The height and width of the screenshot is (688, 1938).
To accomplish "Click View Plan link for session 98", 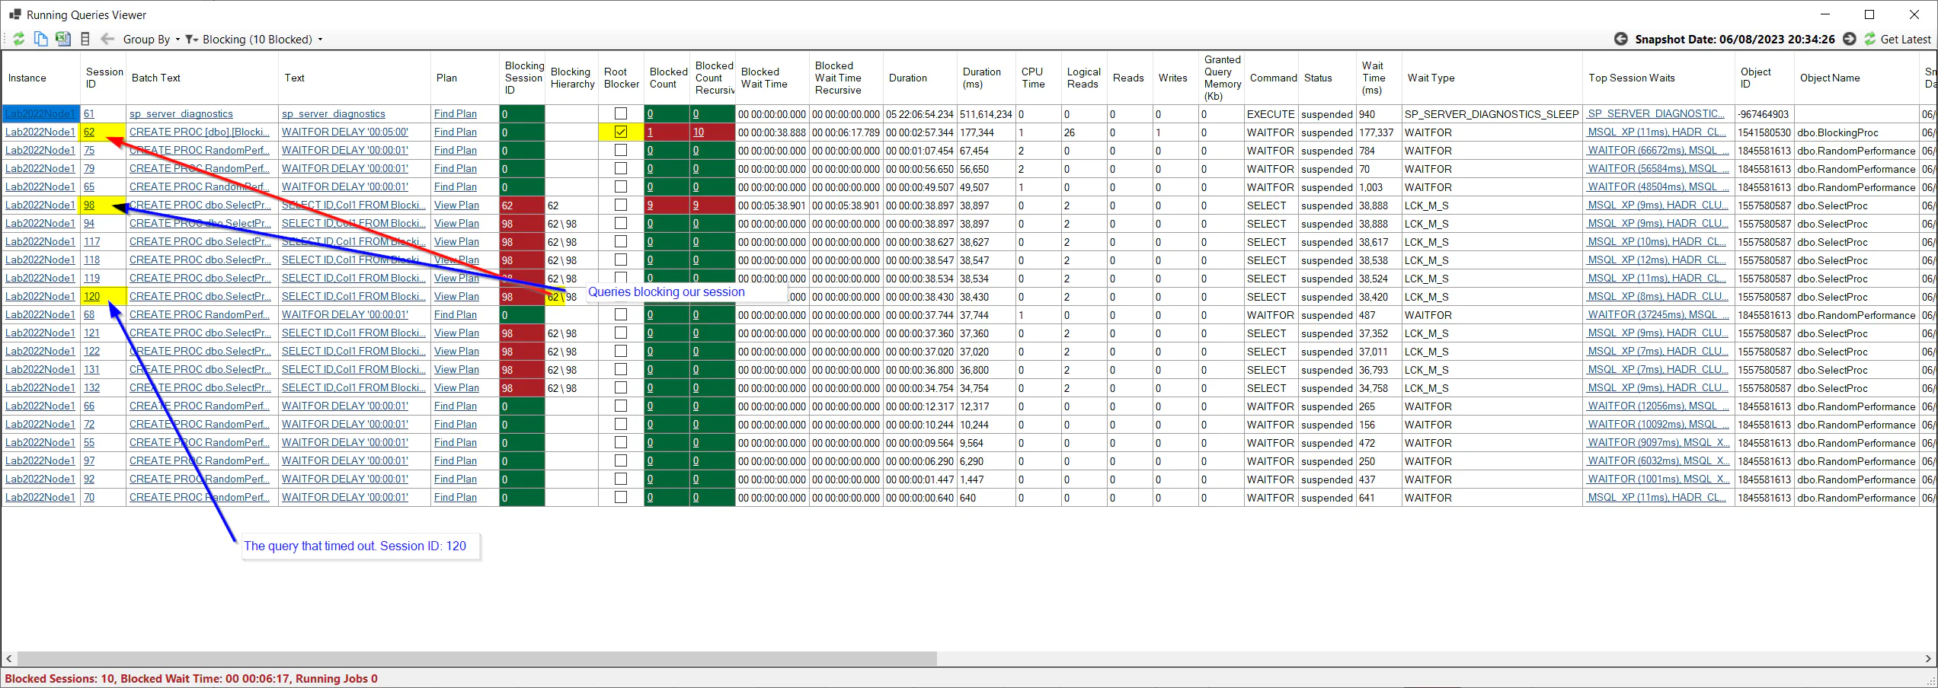I will pos(456,205).
